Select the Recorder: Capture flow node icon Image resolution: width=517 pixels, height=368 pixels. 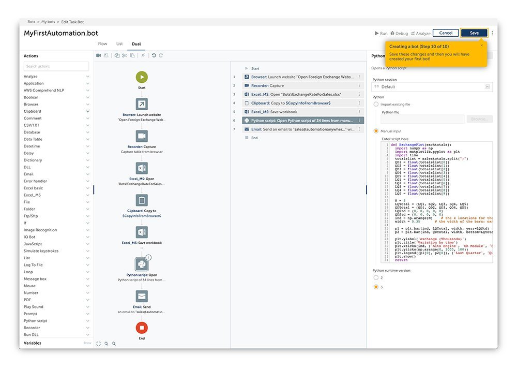tap(142, 136)
